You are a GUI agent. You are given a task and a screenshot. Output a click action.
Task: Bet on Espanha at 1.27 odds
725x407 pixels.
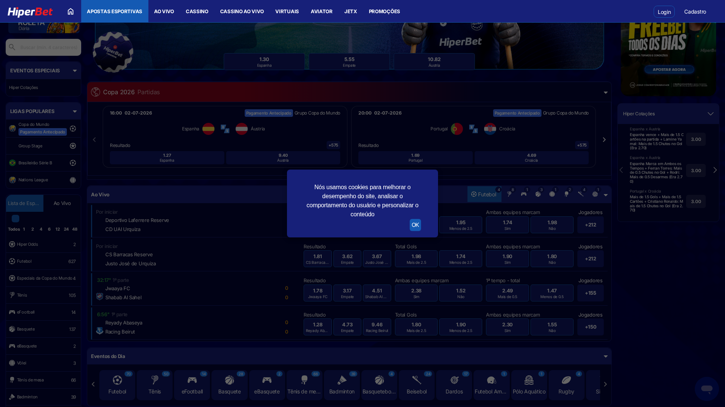(167, 158)
